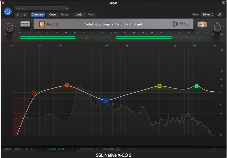The image size is (227, 158).
Task: Click Undo in the top toolbar
Action: click(79, 15)
